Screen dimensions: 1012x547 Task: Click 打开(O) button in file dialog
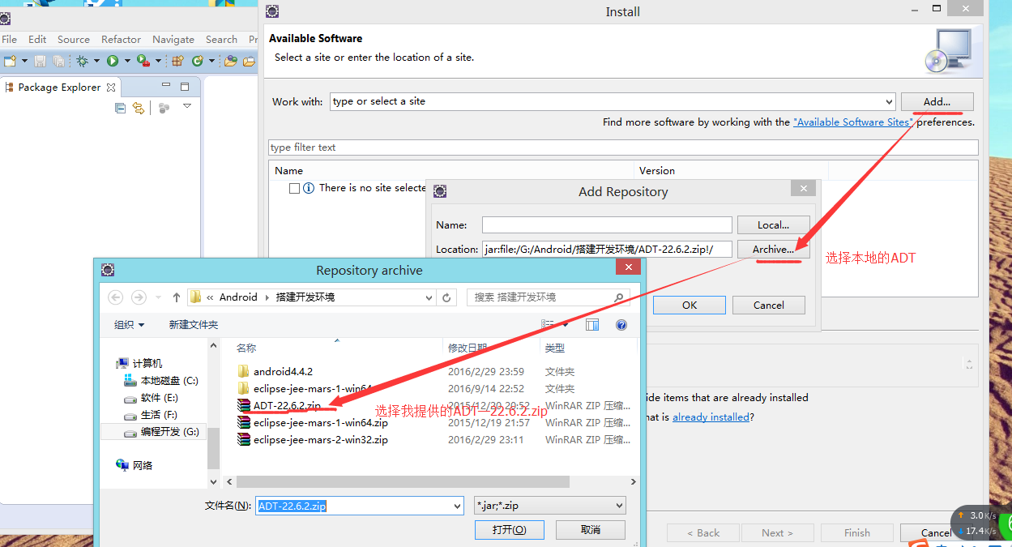coord(509,529)
